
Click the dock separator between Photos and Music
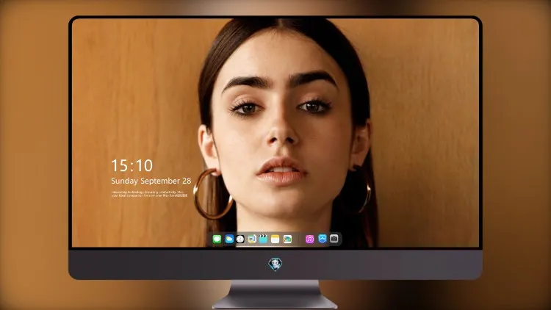point(299,239)
